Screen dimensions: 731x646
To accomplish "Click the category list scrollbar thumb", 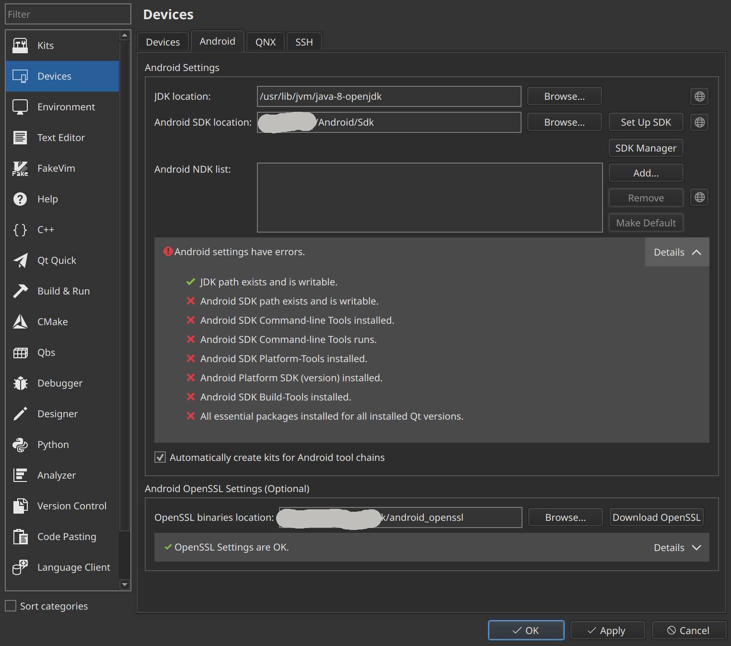I will click(125, 286).
